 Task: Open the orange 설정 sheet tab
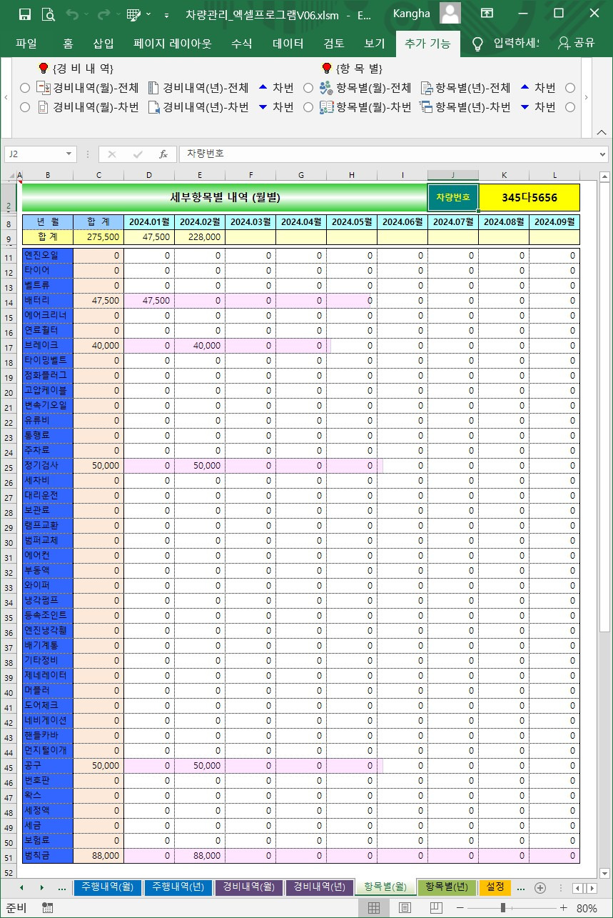[x=495, y=887]
